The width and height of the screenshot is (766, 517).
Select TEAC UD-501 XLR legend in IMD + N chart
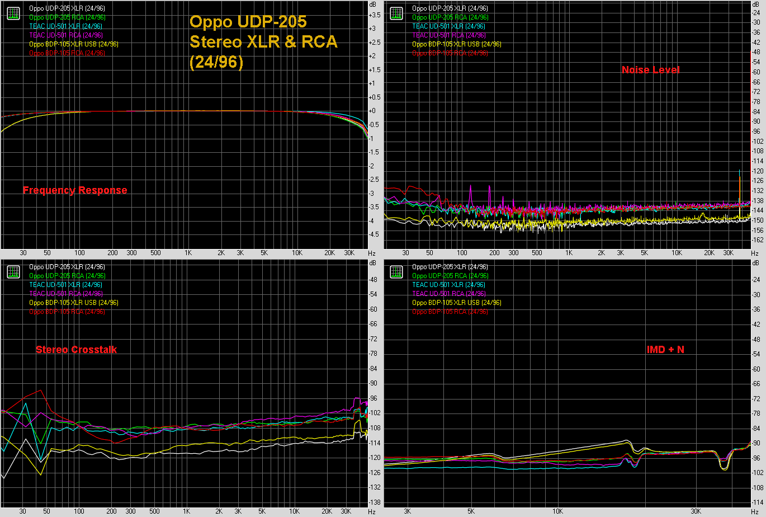tap(449, 285)
